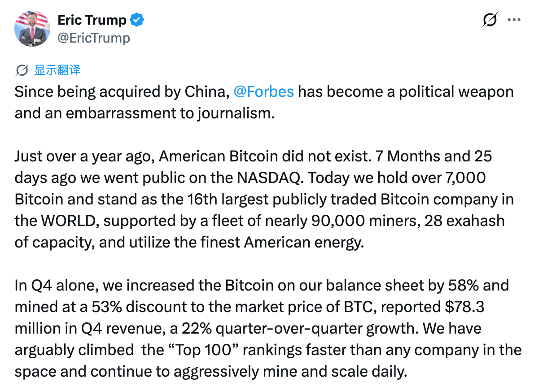
Task: Open the @Forbes mention link
Action: tap(264, 91)
